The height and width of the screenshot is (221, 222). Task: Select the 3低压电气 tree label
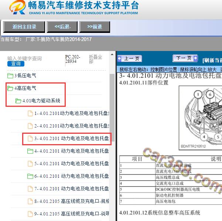(x=25, y=76)
